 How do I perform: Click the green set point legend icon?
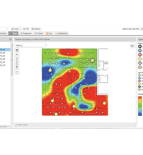[x=139, y=75]
